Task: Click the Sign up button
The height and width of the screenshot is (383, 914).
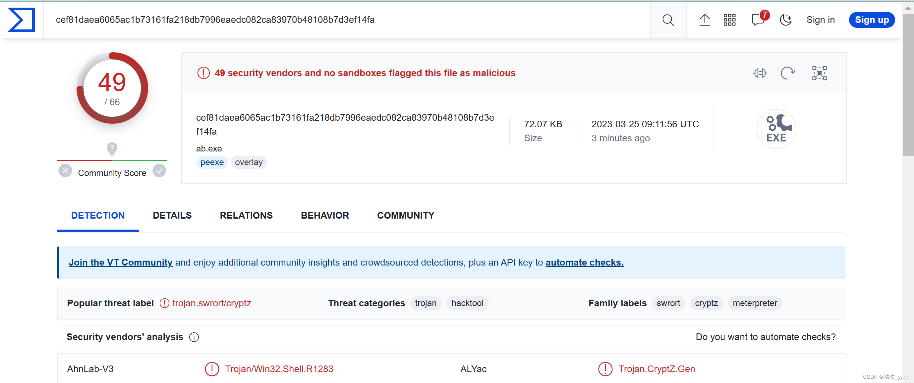Action: point(872,20)
